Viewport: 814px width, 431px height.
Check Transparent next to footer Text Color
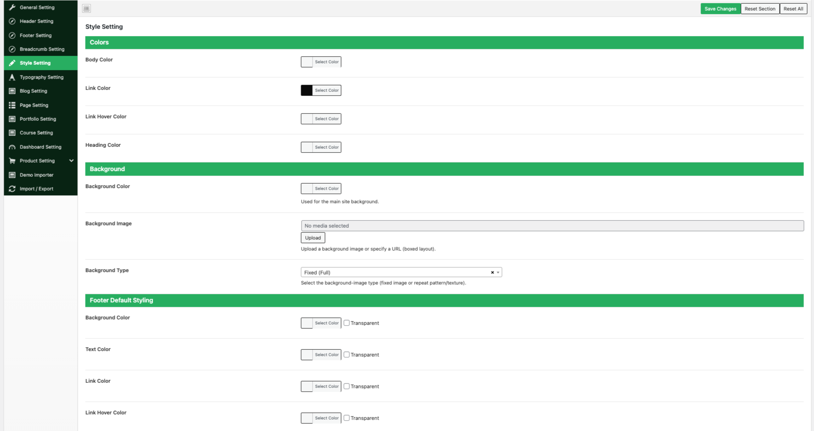347,354
